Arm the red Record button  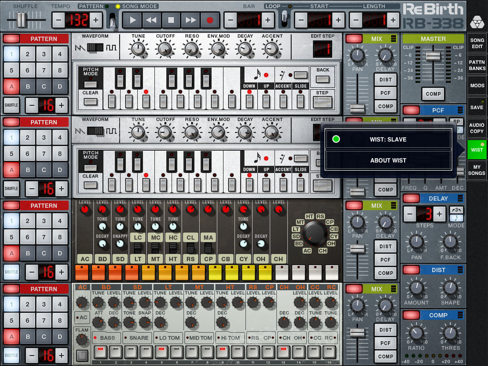[210, 20]
